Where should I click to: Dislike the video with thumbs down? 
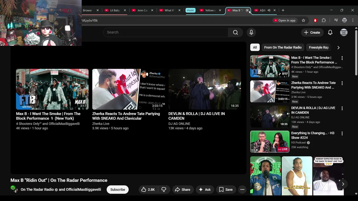tap(164, 190)
